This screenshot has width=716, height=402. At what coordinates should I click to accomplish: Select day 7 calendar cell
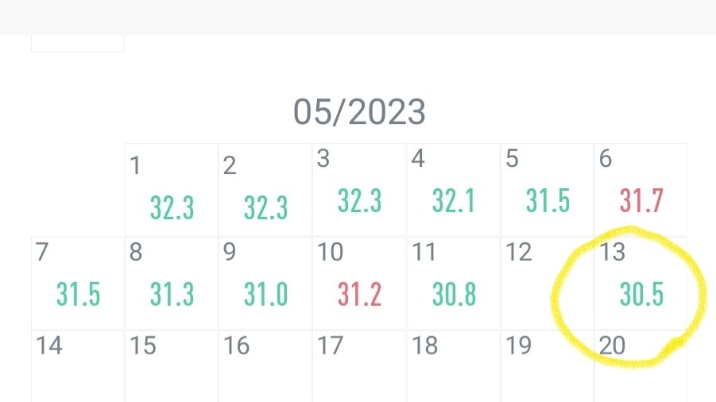pyautogui.click(x=78, y=283)
